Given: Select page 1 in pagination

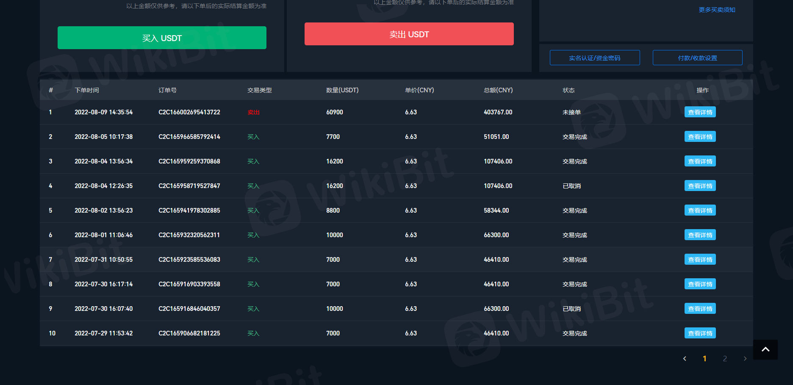Looking at the screenshot, I should click(x=704, y=359).
